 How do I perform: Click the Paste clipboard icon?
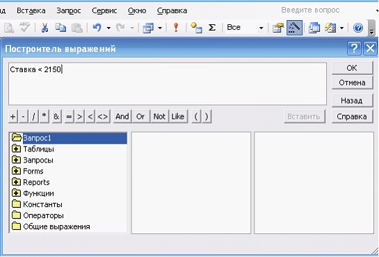coord(77,28)
